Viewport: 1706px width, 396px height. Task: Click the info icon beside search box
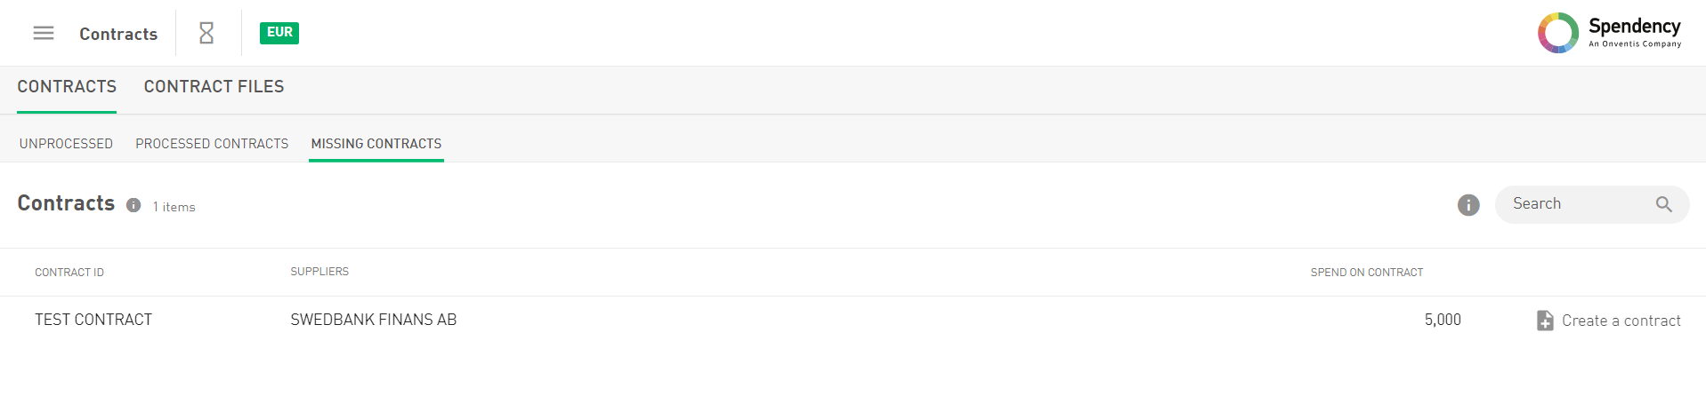pos(1468,205)
